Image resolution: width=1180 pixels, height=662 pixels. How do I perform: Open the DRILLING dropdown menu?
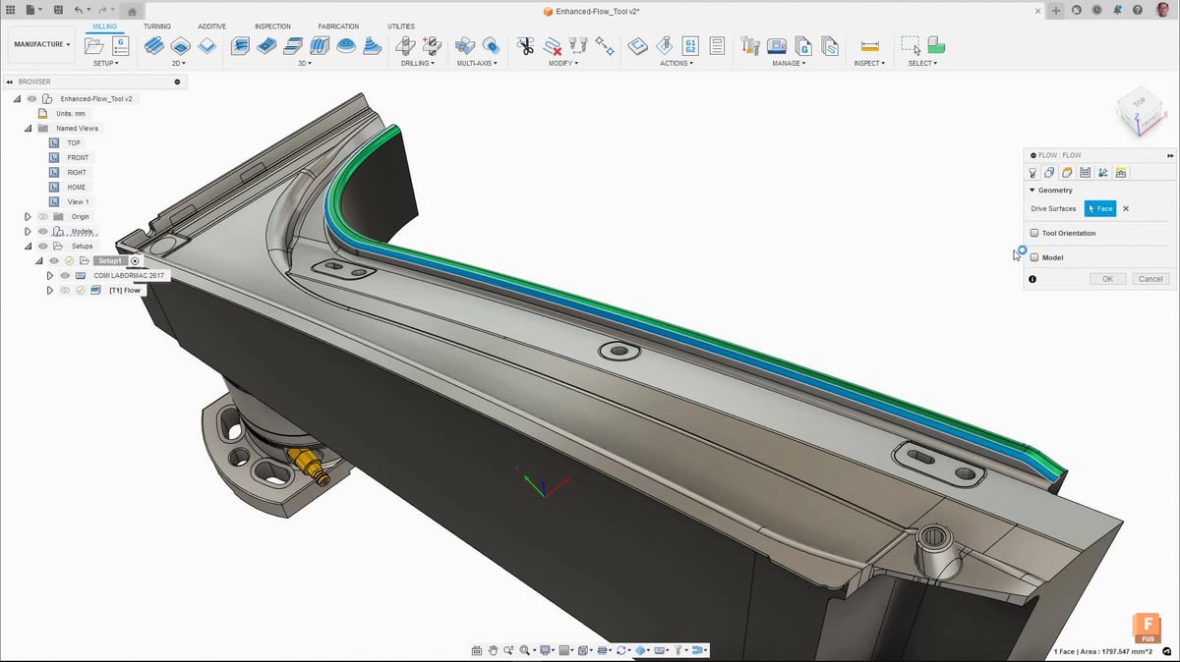pos(418,63)
